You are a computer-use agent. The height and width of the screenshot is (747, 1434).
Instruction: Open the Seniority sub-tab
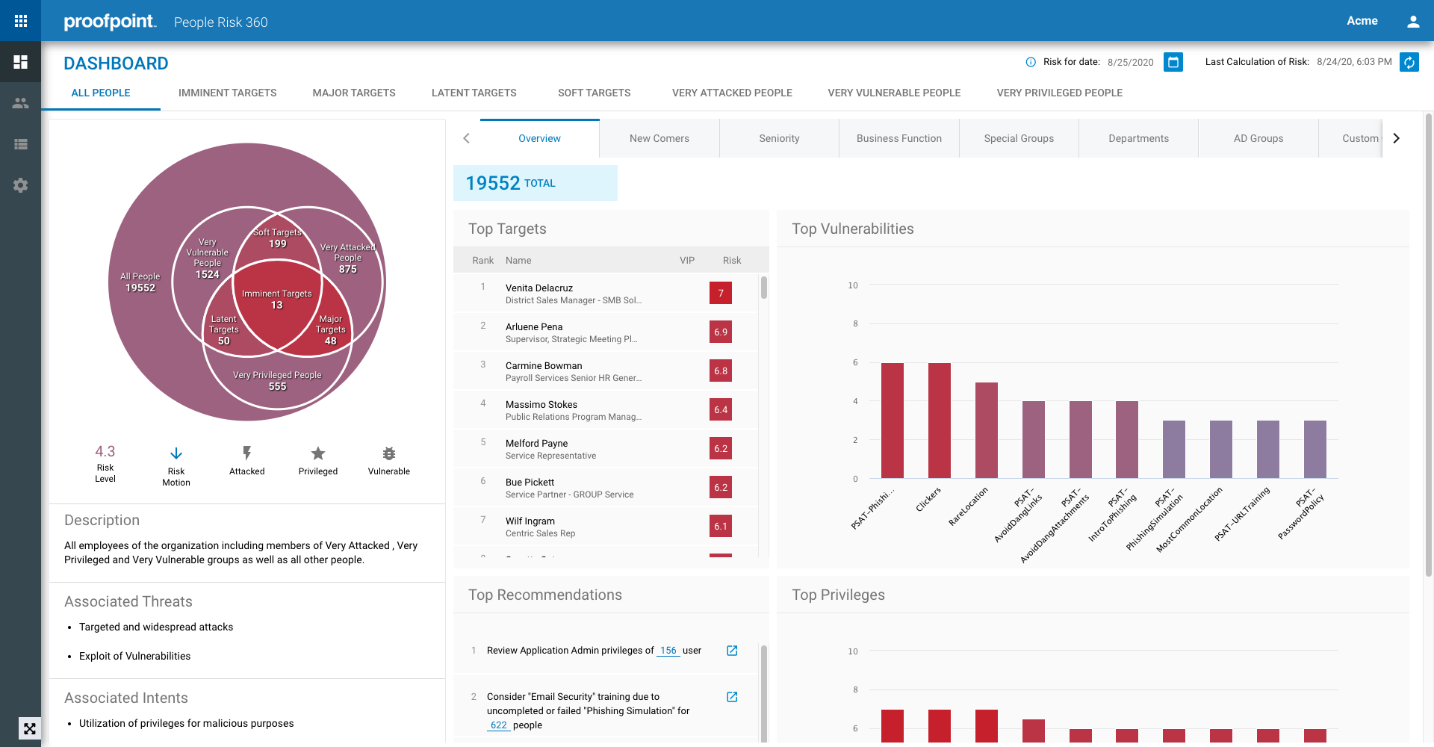click(x=779, y=138)
